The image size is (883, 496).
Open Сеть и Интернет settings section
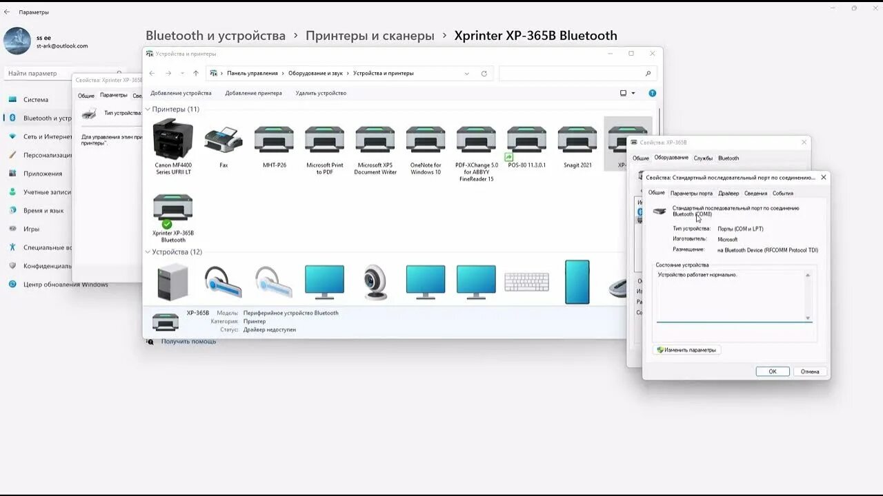[x=41, y=136]
